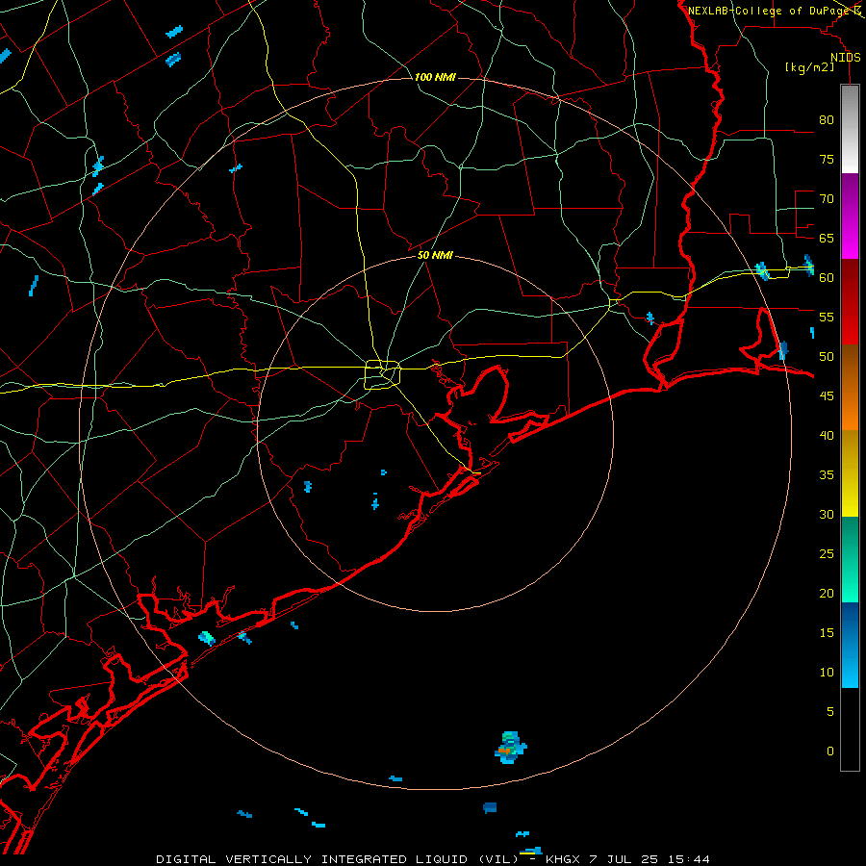Click the 50 value on the color scale
The height and width of the screenshot is (866, 866).
point(827,357)
